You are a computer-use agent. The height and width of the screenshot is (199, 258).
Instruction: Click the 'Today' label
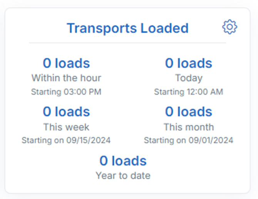(x=189, y=78)
